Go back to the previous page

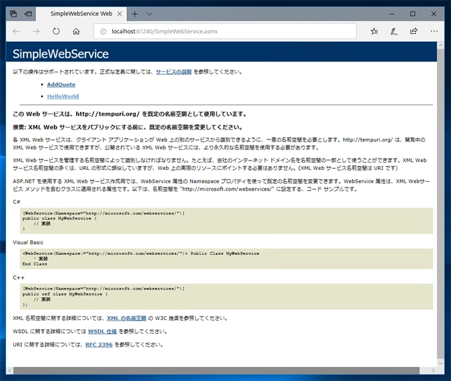[16, 31]
